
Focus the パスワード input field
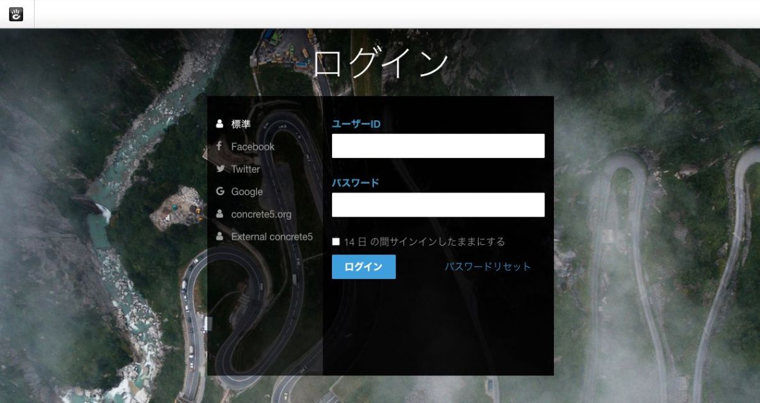(438, 205)
